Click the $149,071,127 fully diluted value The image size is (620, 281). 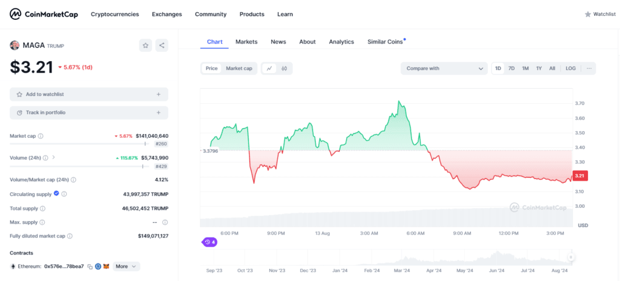click(153, 236)
